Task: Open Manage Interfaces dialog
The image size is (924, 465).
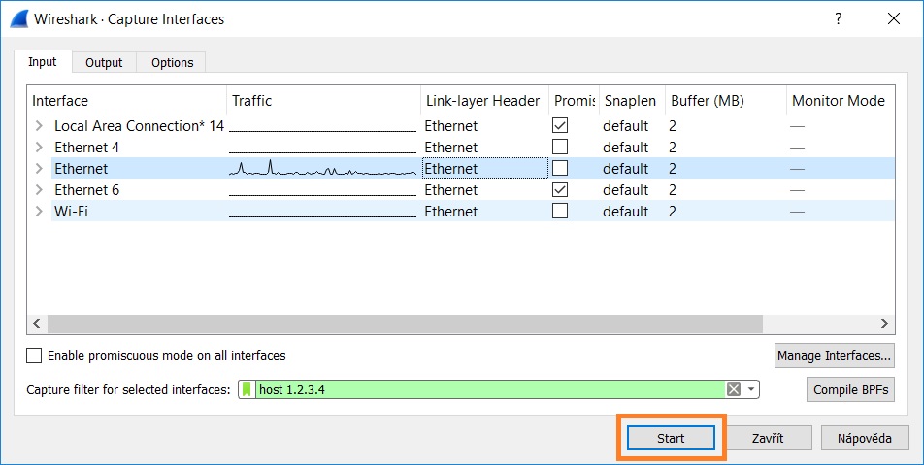Action: [x=834, y=356]
